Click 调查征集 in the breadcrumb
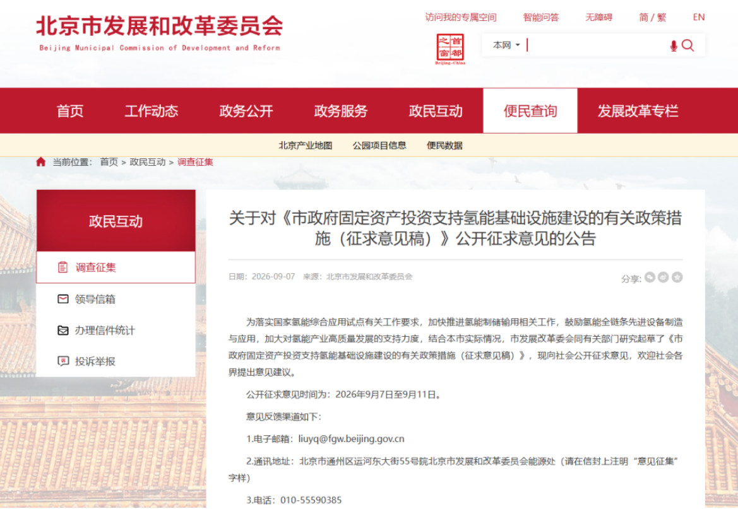The width and height of the screenshot is (738, 509). 195,162
